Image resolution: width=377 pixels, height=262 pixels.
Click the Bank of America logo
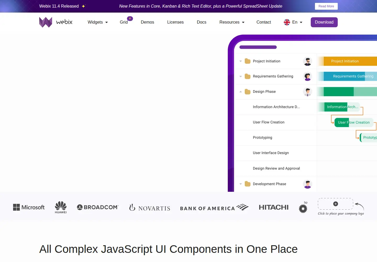pyautogui.click(x=214, y=208)
